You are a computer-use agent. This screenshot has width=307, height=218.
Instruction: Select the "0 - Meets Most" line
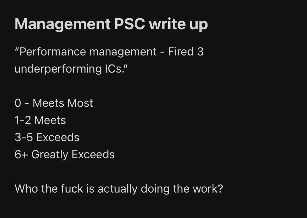click(x=54, y=103)
